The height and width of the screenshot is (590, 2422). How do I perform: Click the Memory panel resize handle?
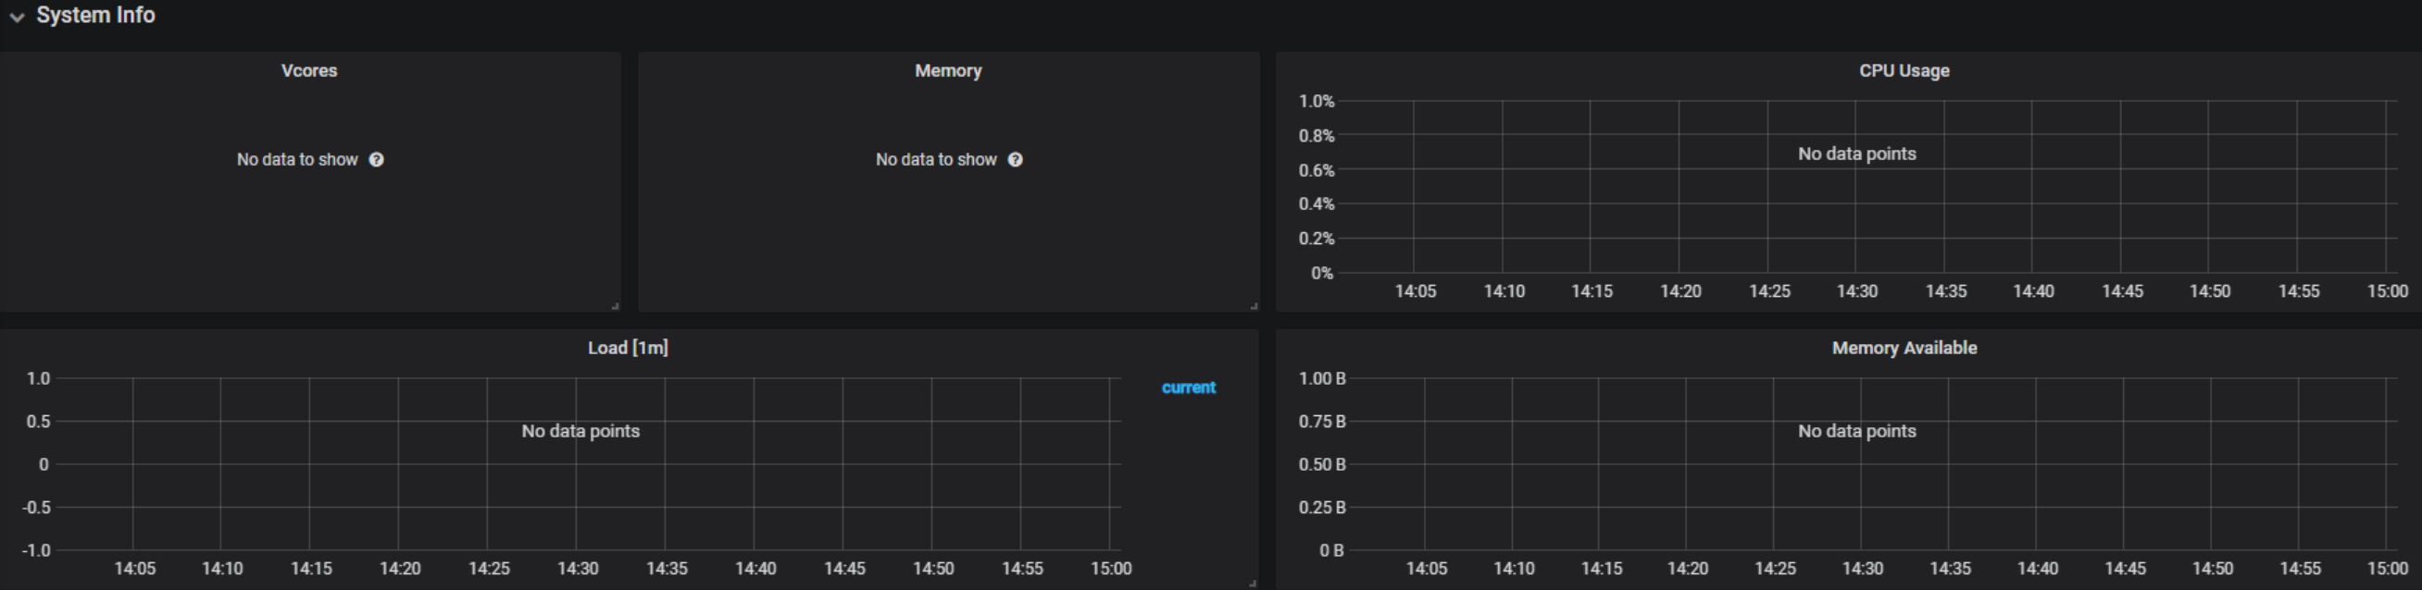1254,306
